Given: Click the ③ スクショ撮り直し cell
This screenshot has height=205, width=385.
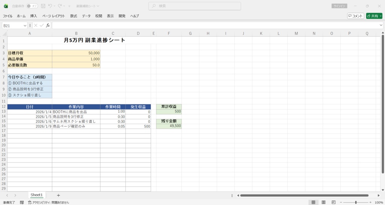Looking at the screenshot, I should coord(30,95).
